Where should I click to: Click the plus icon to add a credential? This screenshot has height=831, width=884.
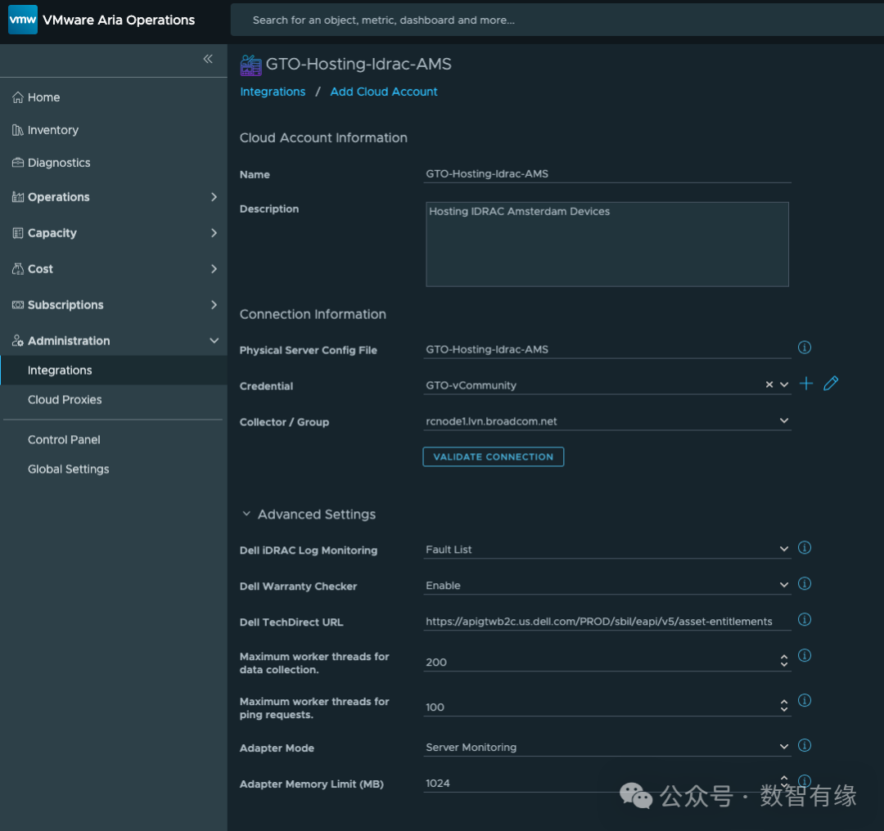click(805, 383)
